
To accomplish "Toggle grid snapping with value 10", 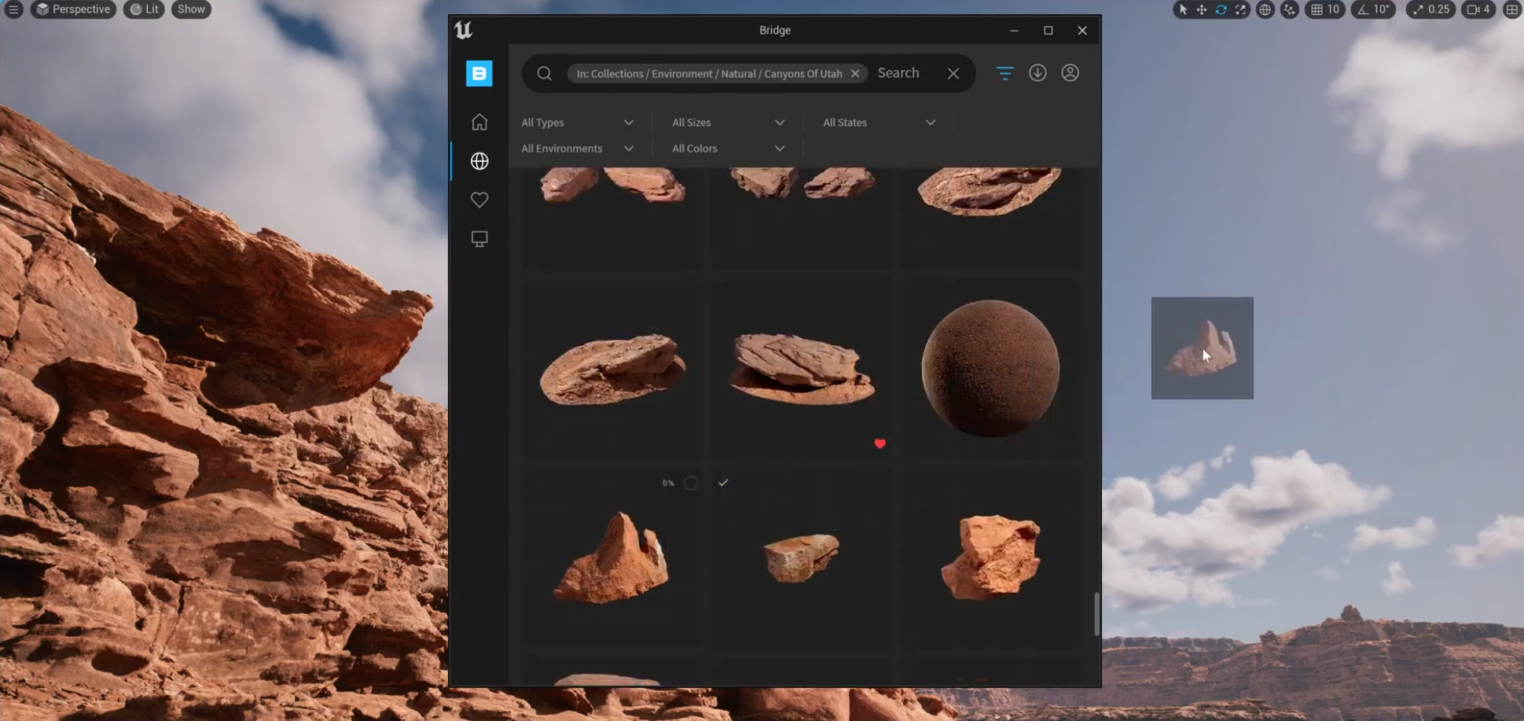I will 1325,9.
